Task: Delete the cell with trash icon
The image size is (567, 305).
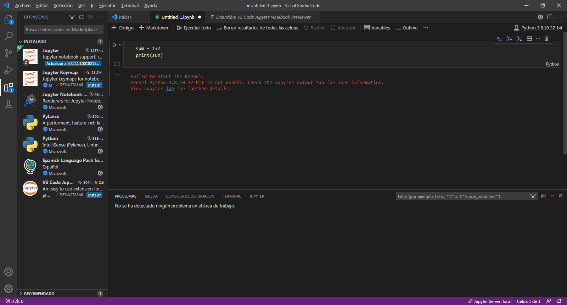Action: coord(547,38)
